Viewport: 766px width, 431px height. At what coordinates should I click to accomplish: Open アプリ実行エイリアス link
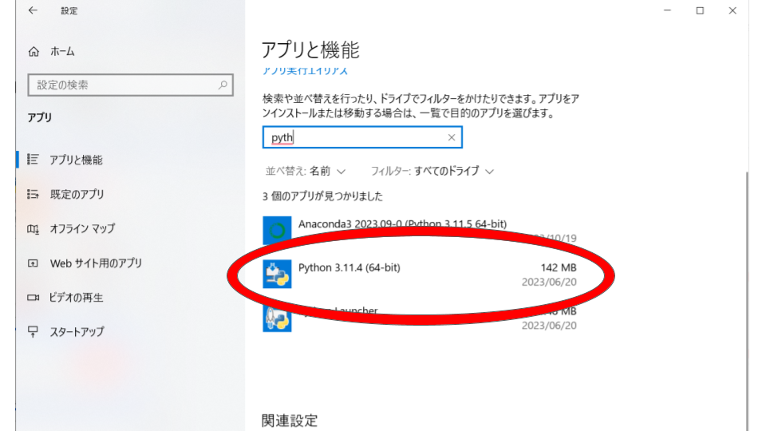click(305, 71)
